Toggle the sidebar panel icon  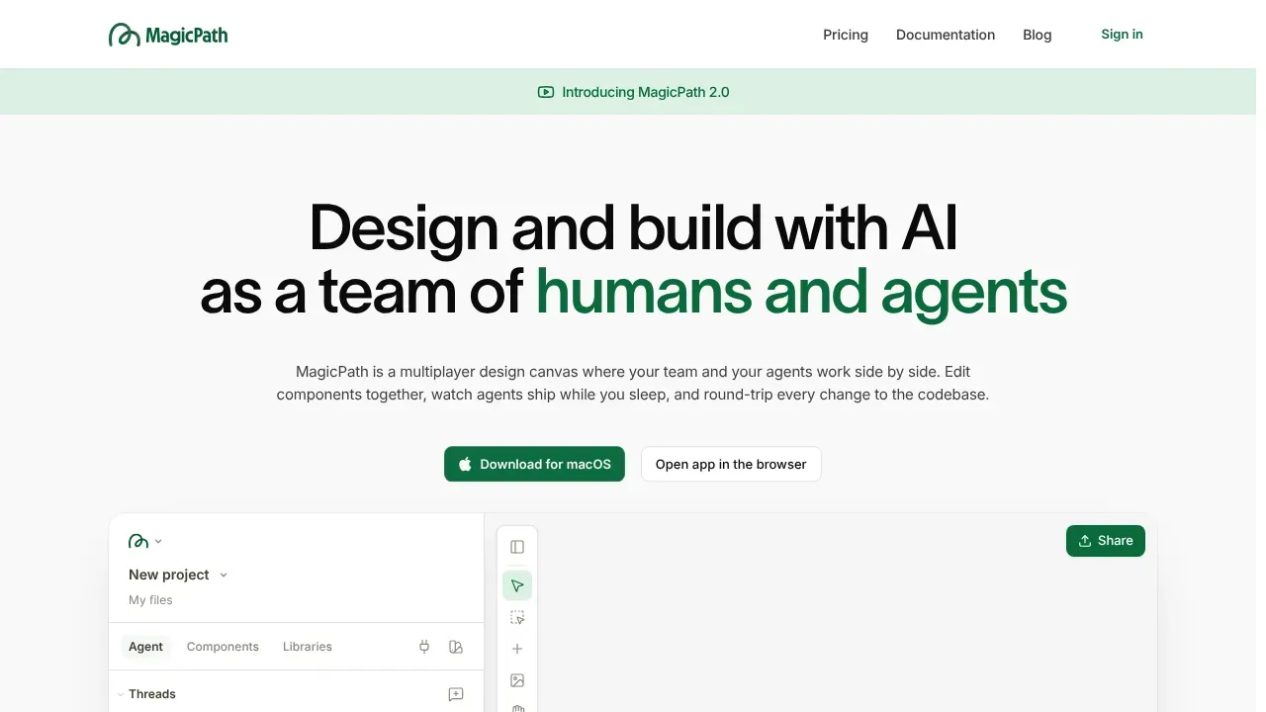[x=517, y=547]
